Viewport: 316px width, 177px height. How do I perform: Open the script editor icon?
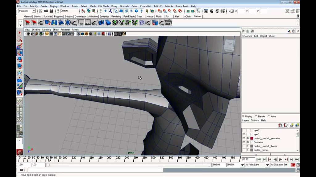coord(298,170)
